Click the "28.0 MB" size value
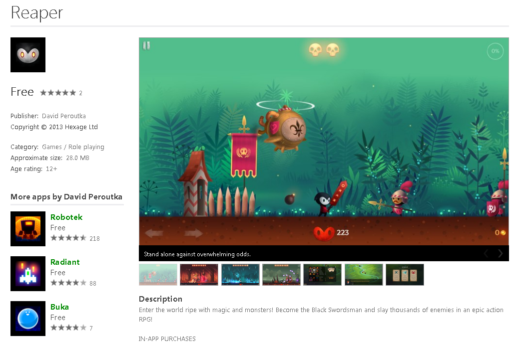The height and width of the screenshot is (343, 521). (x=78, y=158)
